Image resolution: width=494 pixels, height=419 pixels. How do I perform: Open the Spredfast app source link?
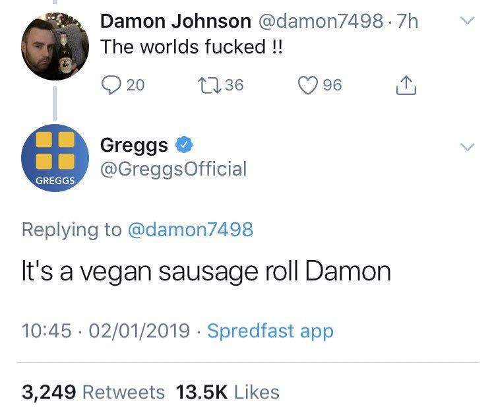[270, 331]
